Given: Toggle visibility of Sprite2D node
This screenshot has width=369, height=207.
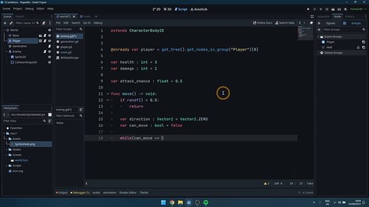Looking at the screenshot, I should point(50,57).
